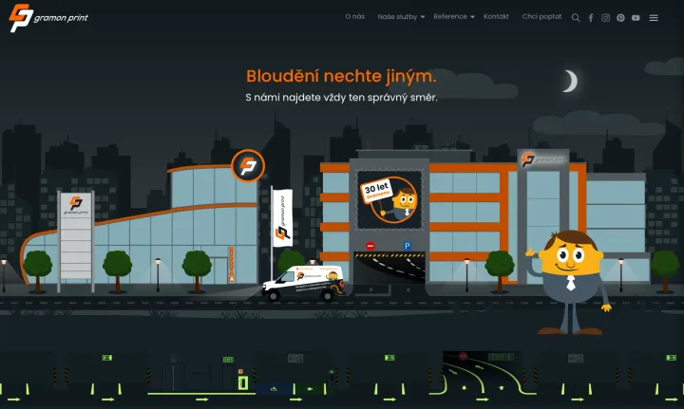Click the Gramon Print logo in the header
This screenshot has width=684, height=409.
48,18
